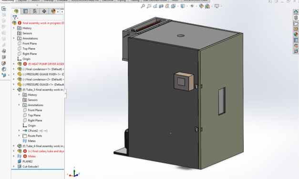Screen dimensions: 299x179
Task: Open Appearances, Scenes and Decals task pane tab
Action: pyautogui.click(x=296, y=34)
